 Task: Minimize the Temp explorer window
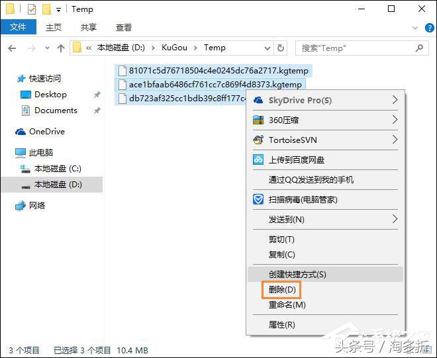(362, 9)
